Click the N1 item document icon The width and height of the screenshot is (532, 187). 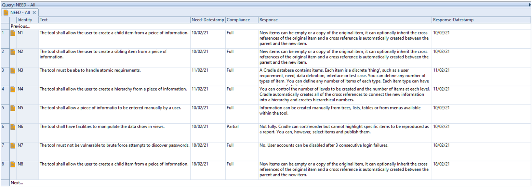(x=13, y=33)
